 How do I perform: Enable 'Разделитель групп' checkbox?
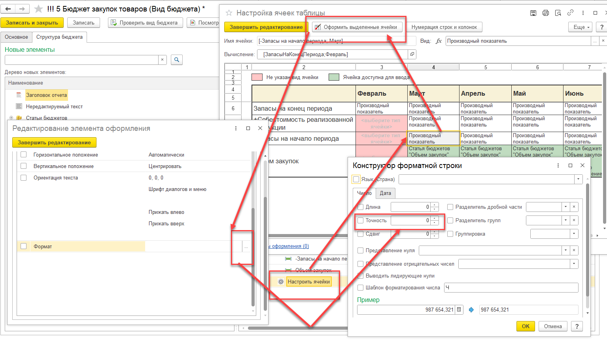tap(450, 220)
